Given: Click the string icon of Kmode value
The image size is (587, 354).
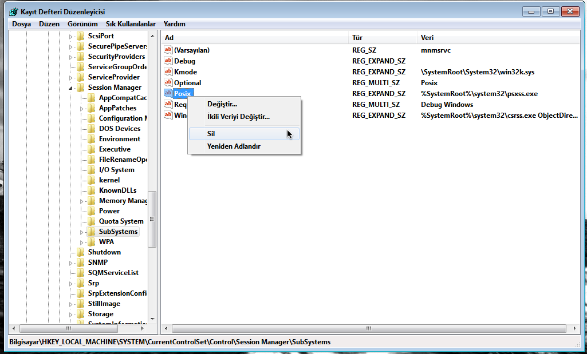Looking at the screenshot, I should pos(168,71).
